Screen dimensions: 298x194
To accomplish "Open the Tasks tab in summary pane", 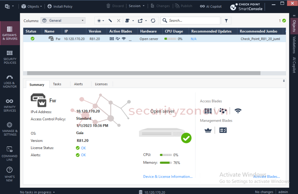I will [57, 84].
